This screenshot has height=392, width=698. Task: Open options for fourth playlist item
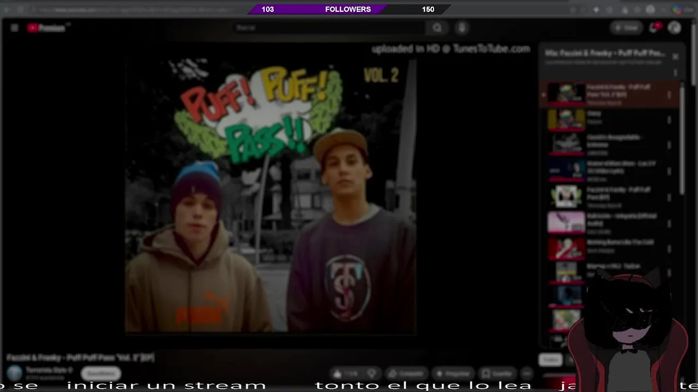669,171
